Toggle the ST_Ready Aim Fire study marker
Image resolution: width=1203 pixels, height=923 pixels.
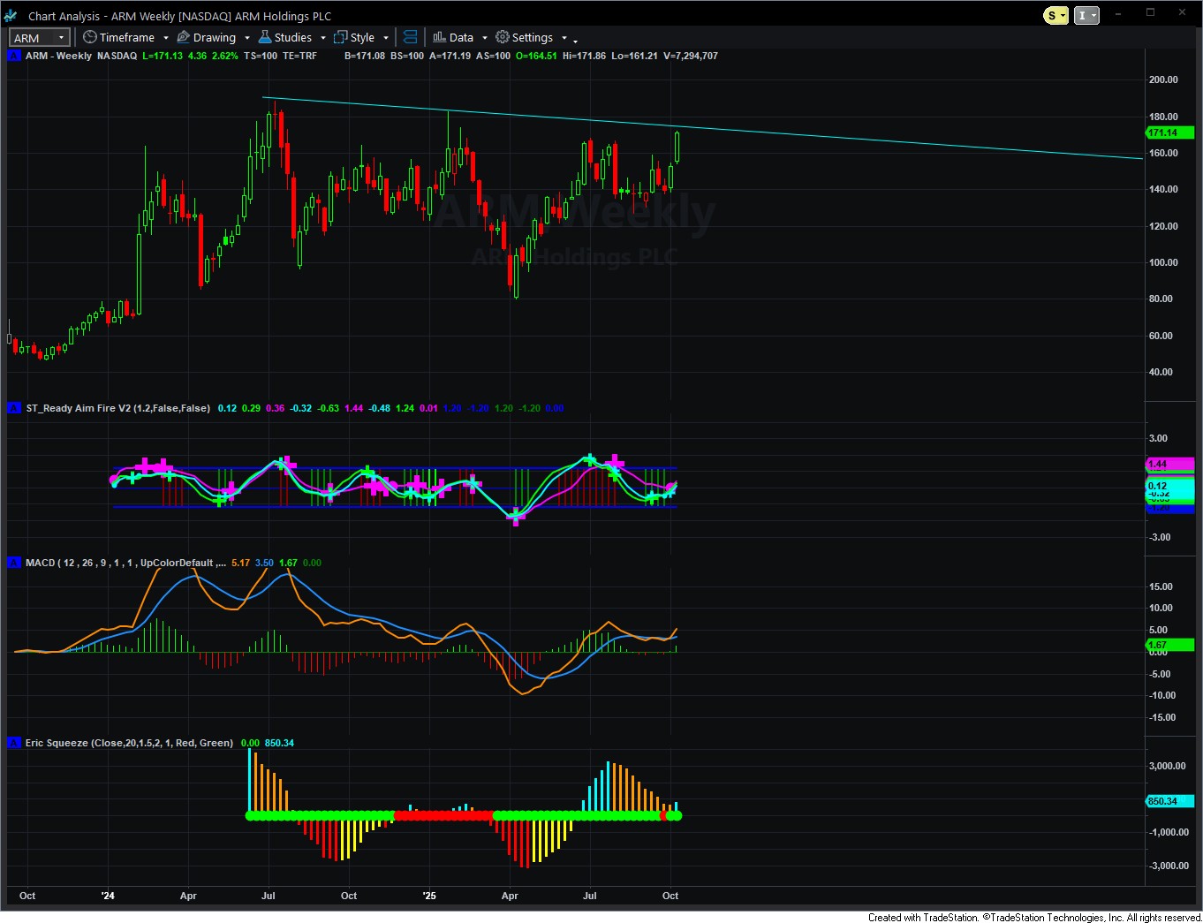click(x=14, y=408)
